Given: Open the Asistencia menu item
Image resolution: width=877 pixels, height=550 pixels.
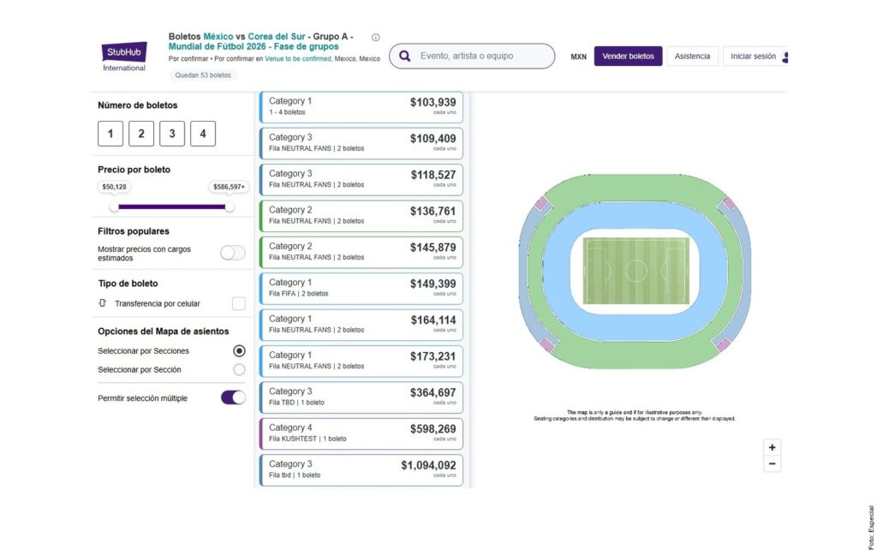Looking at the screenshot, I should coord(692,57).
